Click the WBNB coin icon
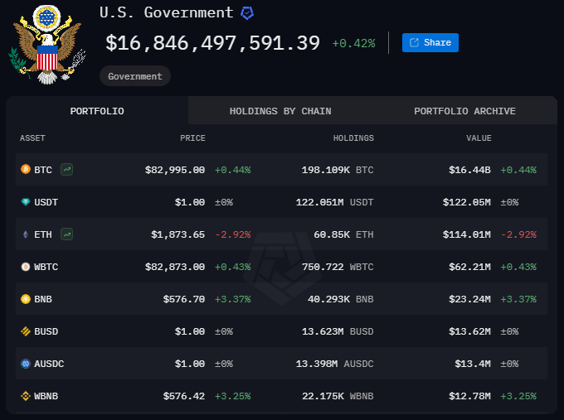564x420 pixels. pos(26,396)
